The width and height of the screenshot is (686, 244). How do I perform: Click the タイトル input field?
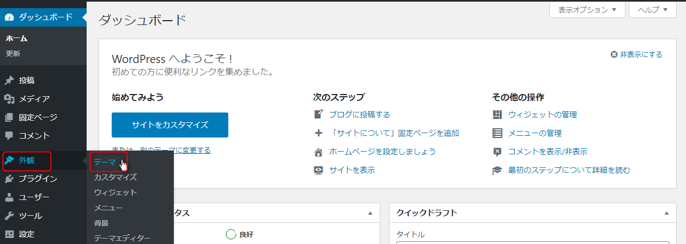[532, 242]
